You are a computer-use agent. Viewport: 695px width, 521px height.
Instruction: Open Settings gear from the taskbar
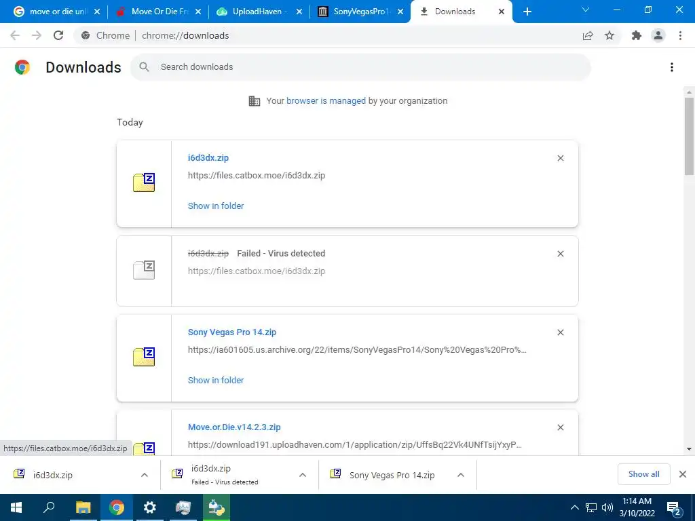pyautogui.click(x=150, y=507)
